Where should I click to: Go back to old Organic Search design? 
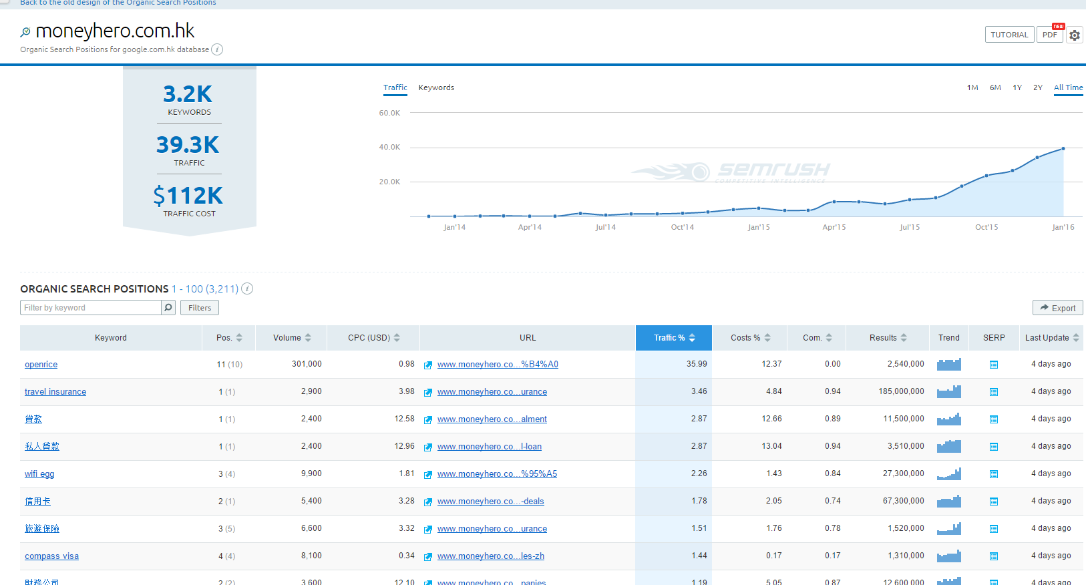pos(118,3)
